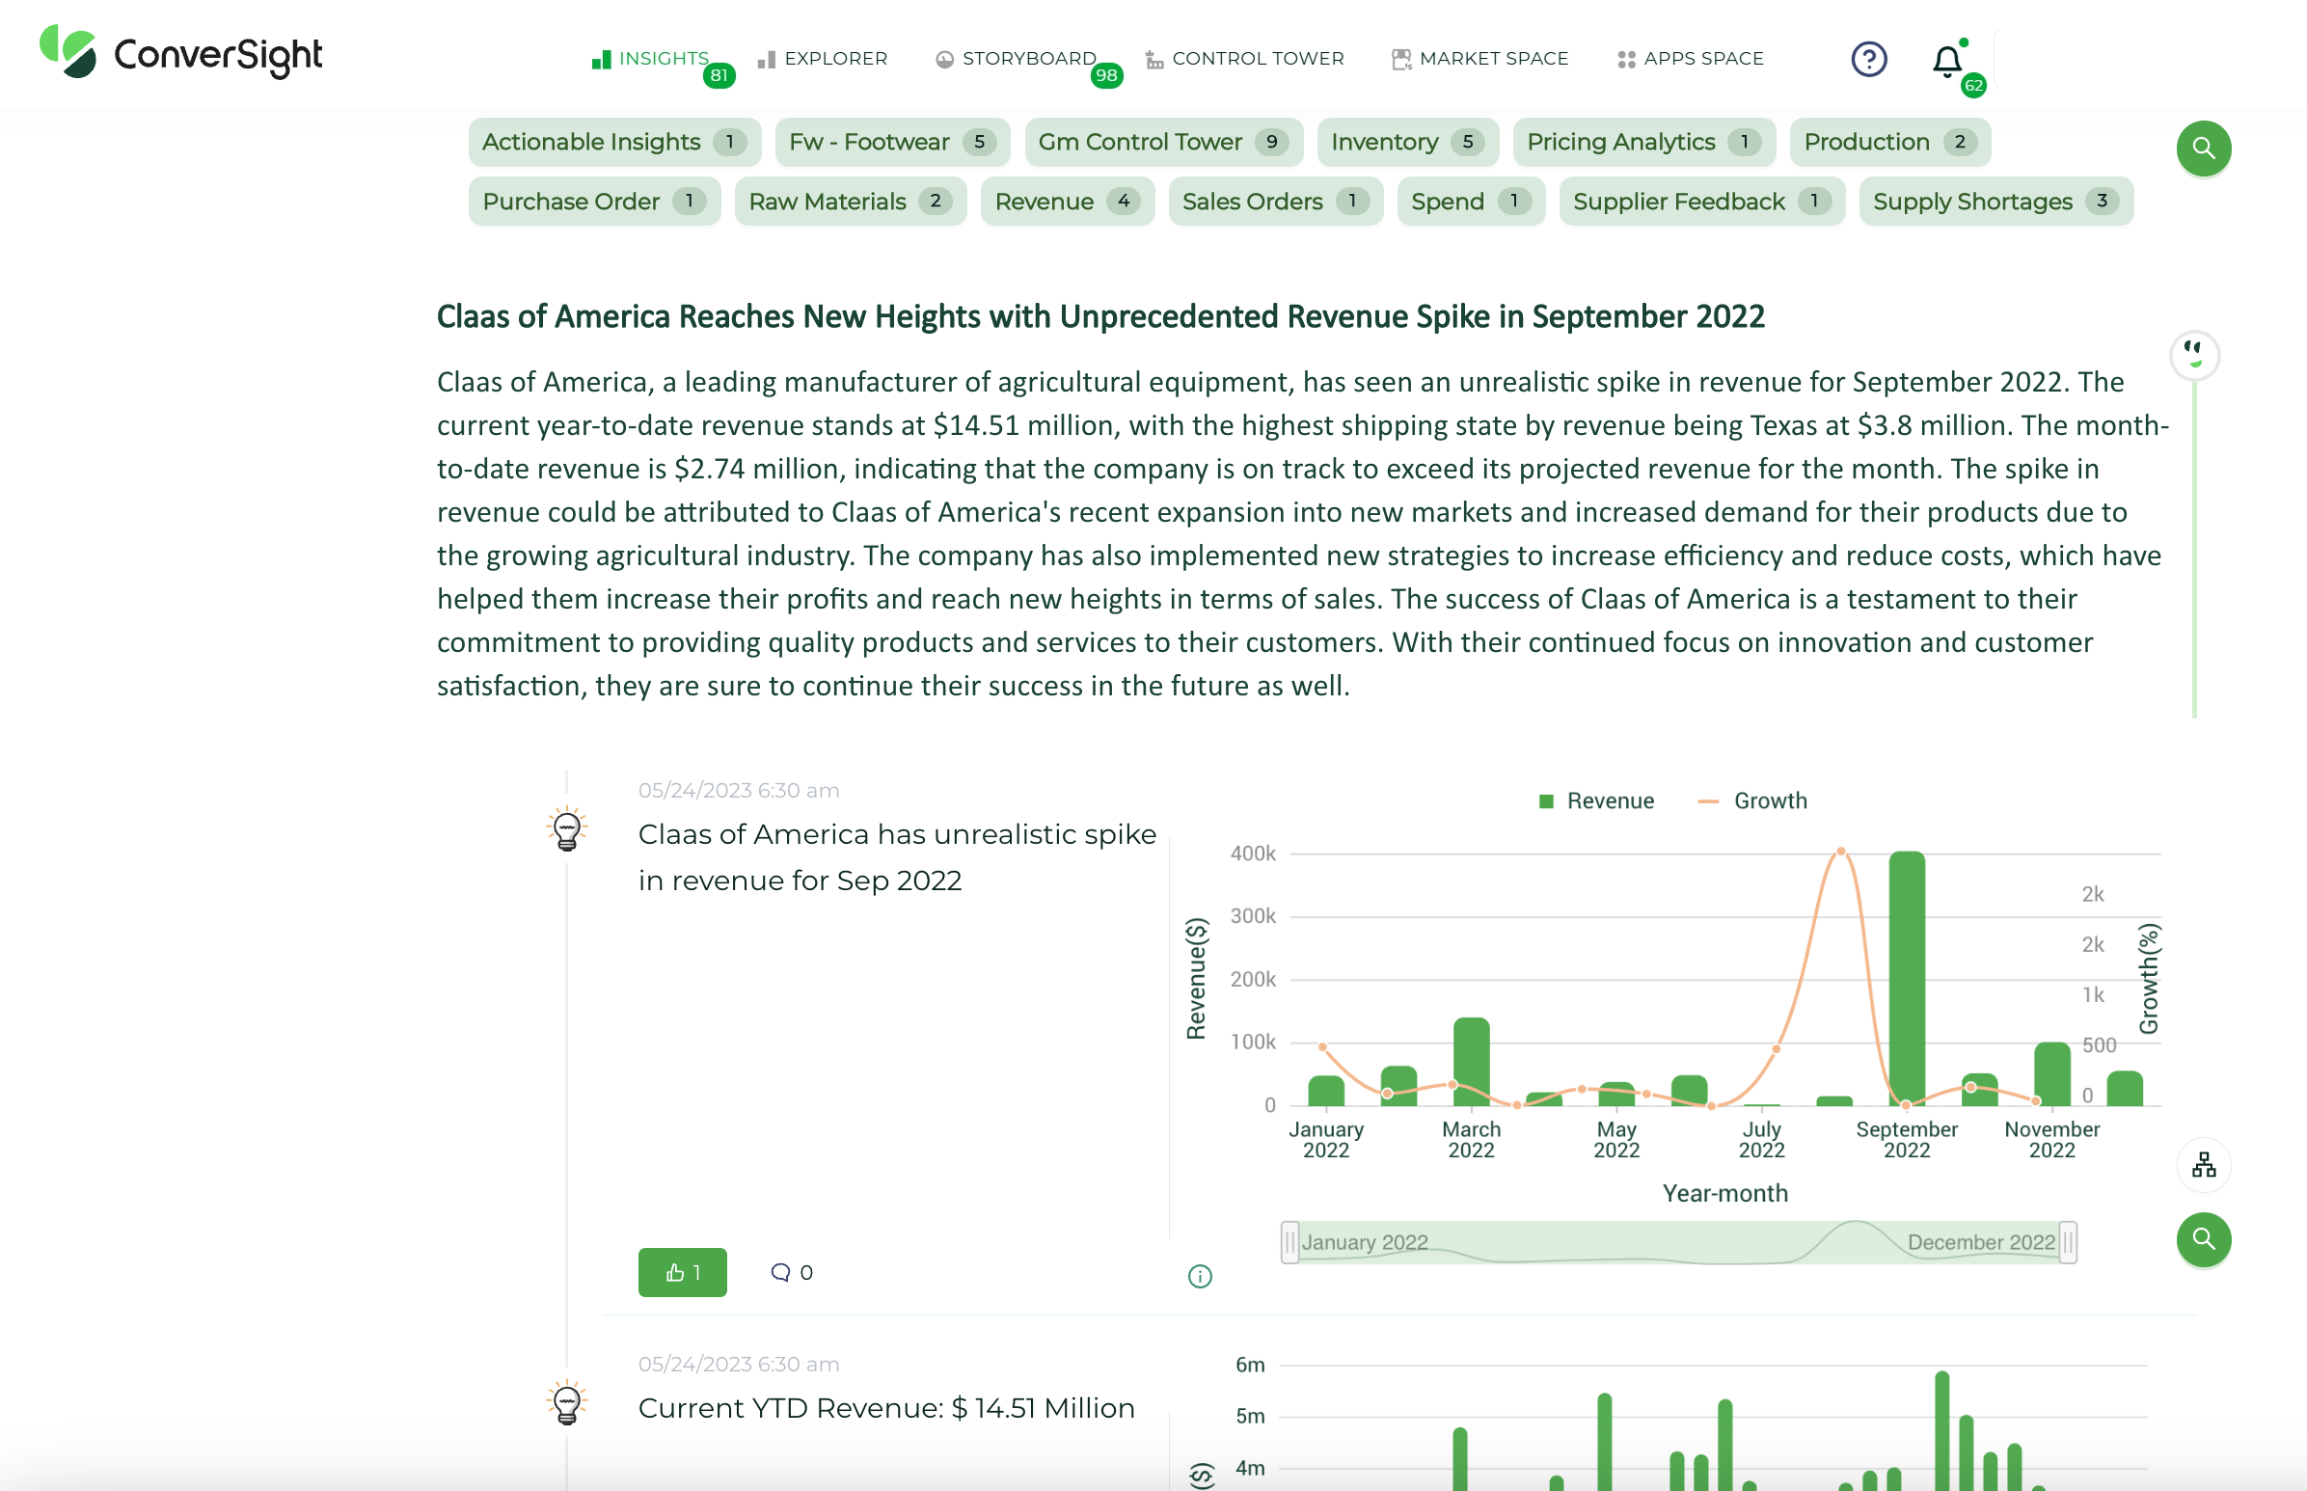Image resolution: width=2307 pixels, height=1491 pixels.
Task: Go to Control Tower tab
Action: pos(1245,59)
